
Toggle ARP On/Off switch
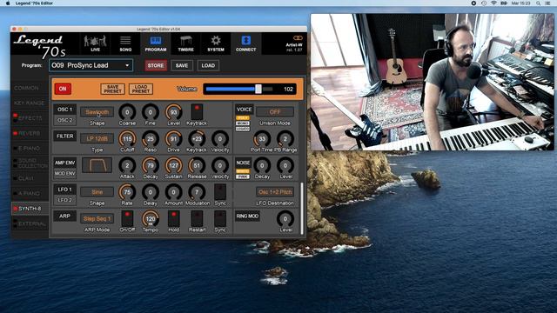127,218
